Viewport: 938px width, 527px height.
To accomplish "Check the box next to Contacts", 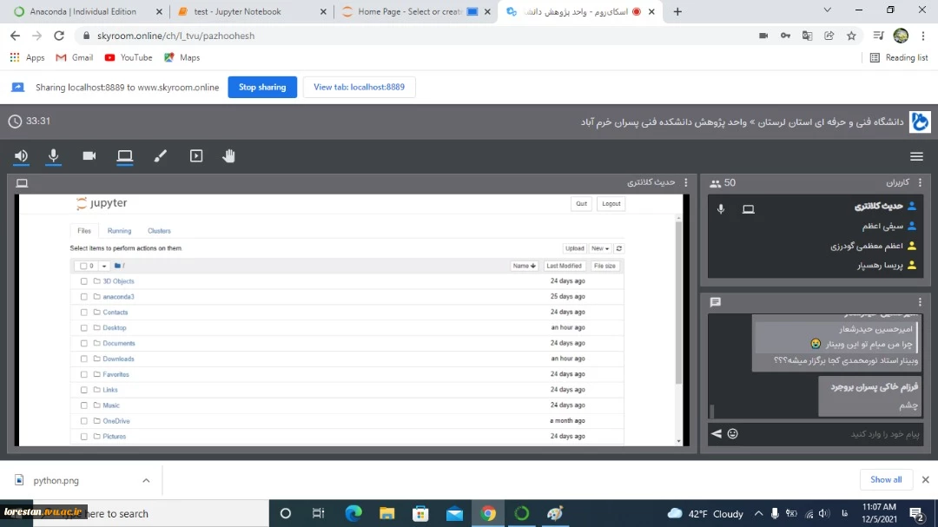I will [83, 313].
